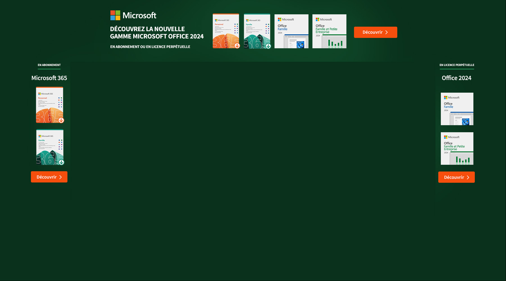Select Microsoft 365 Famille box in left sidebar

[x=50, y=147]
